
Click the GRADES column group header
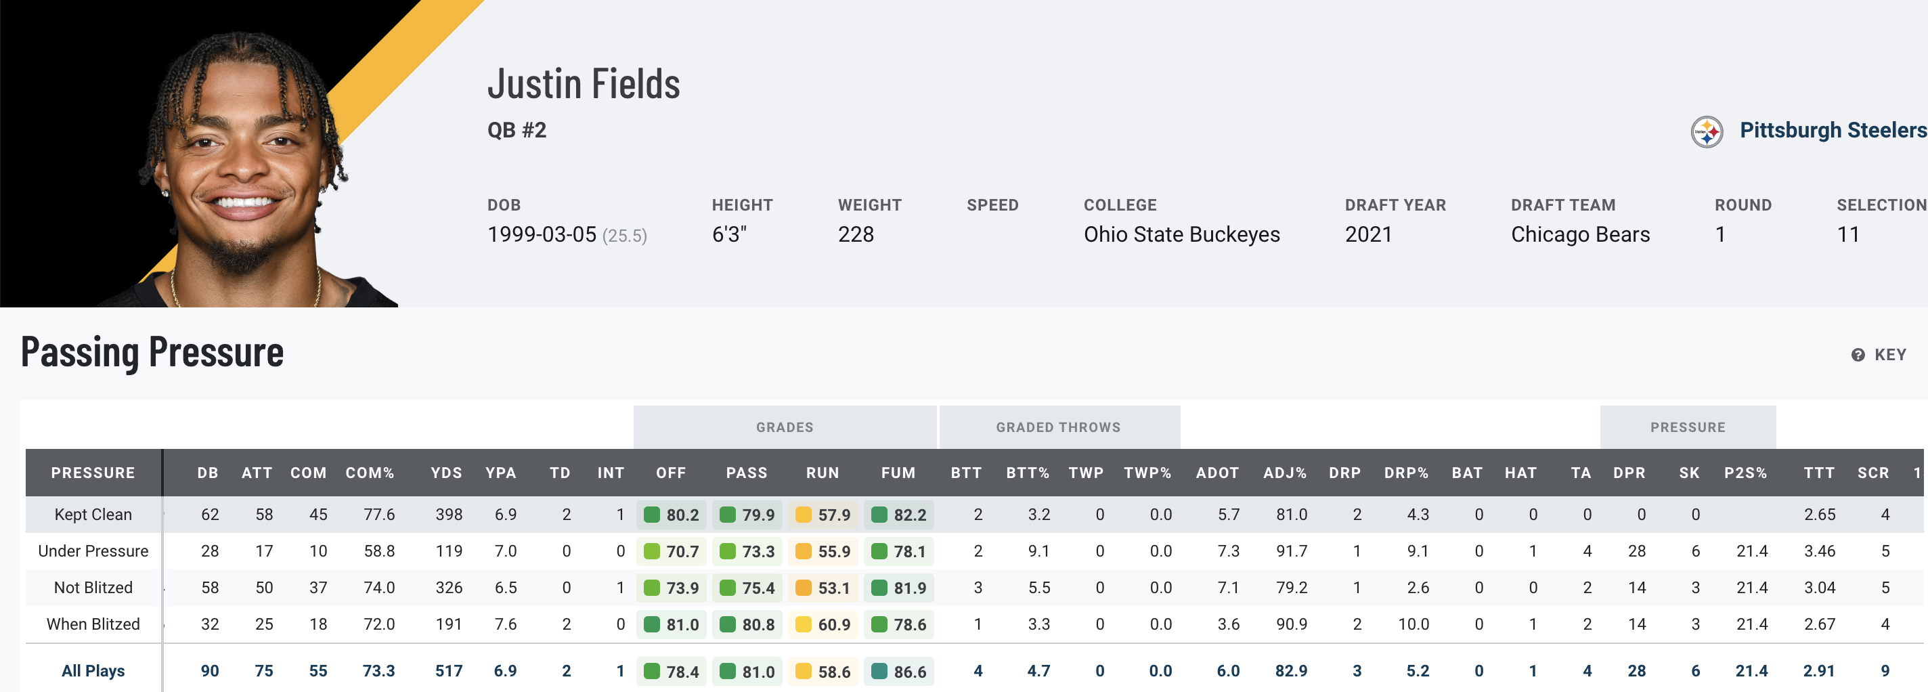tap(785, 427)
